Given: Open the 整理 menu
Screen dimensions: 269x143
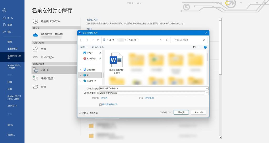Looking at the screenshot, I should point(83,47).
